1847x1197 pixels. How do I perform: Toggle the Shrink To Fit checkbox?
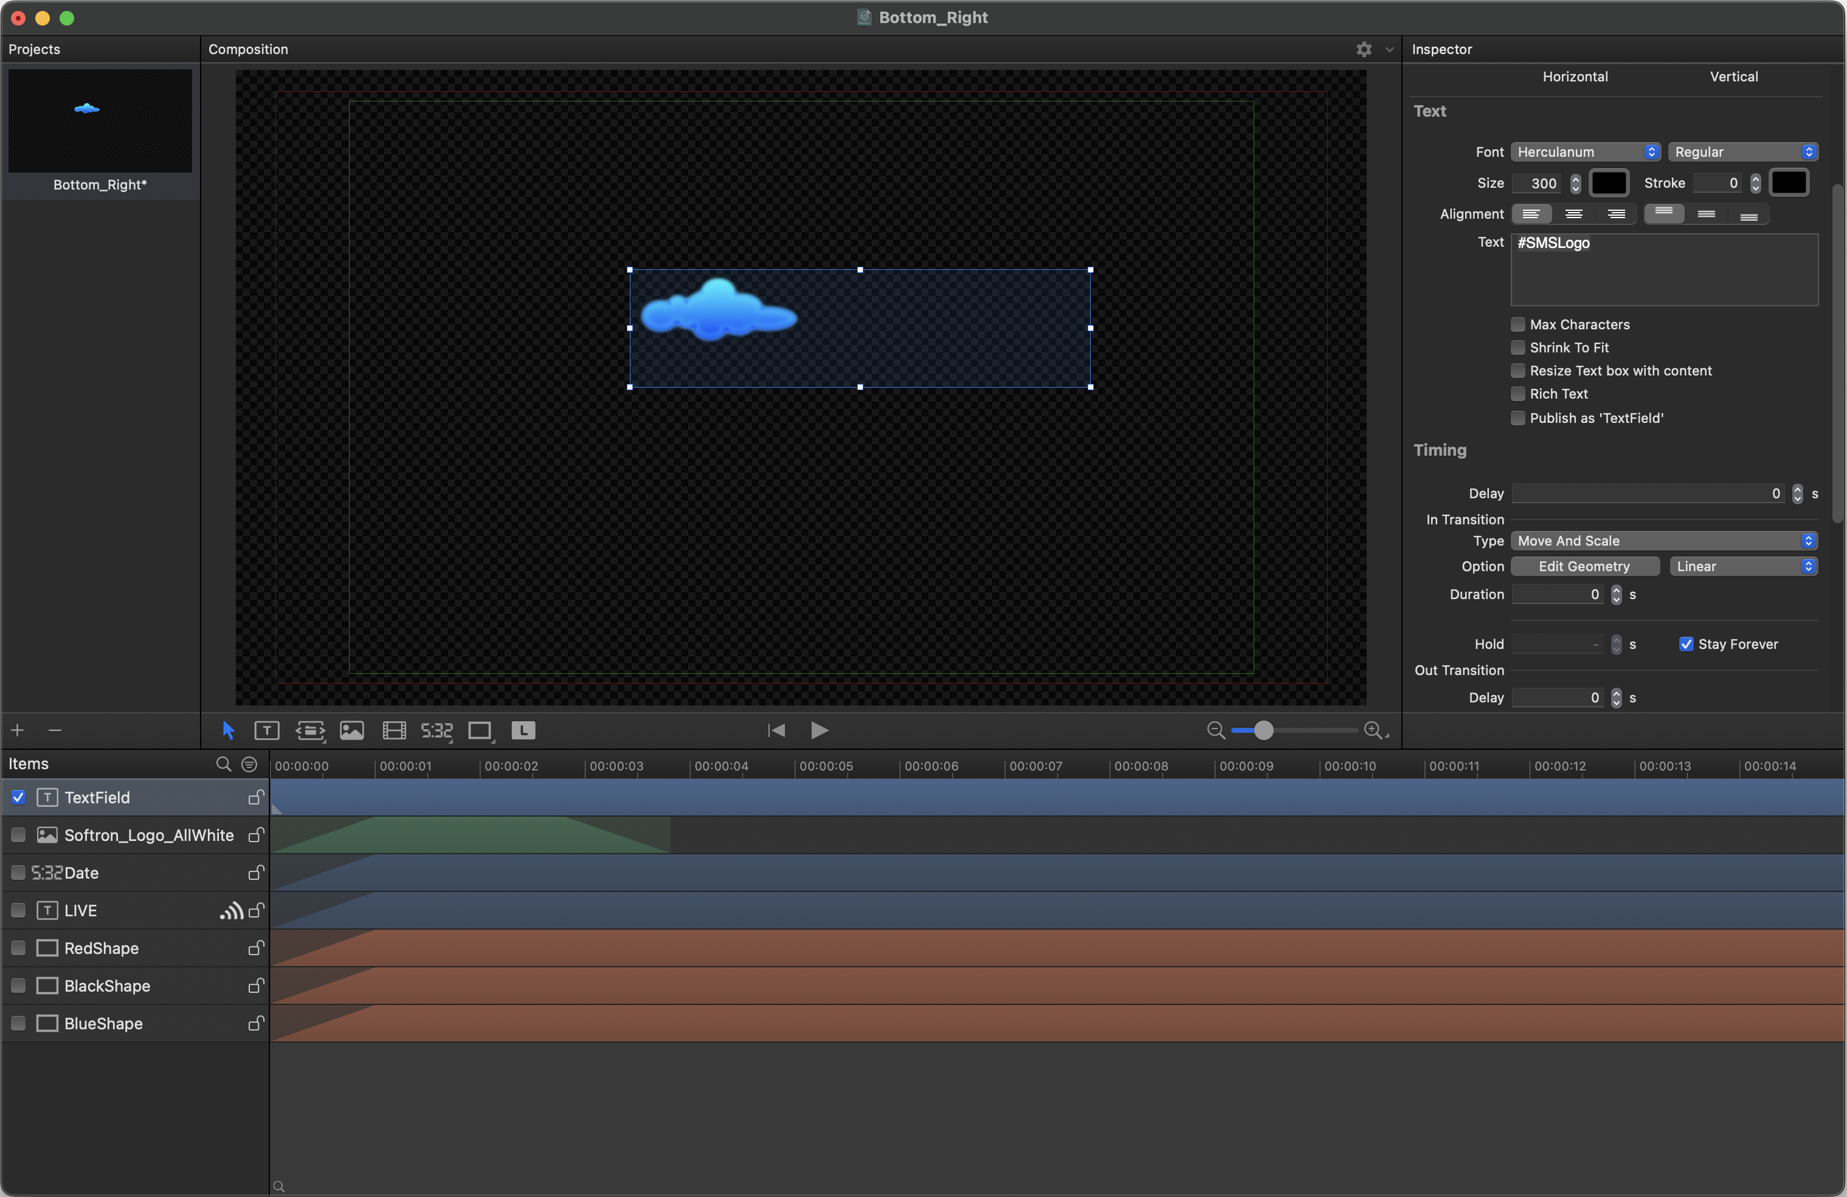1517,348
